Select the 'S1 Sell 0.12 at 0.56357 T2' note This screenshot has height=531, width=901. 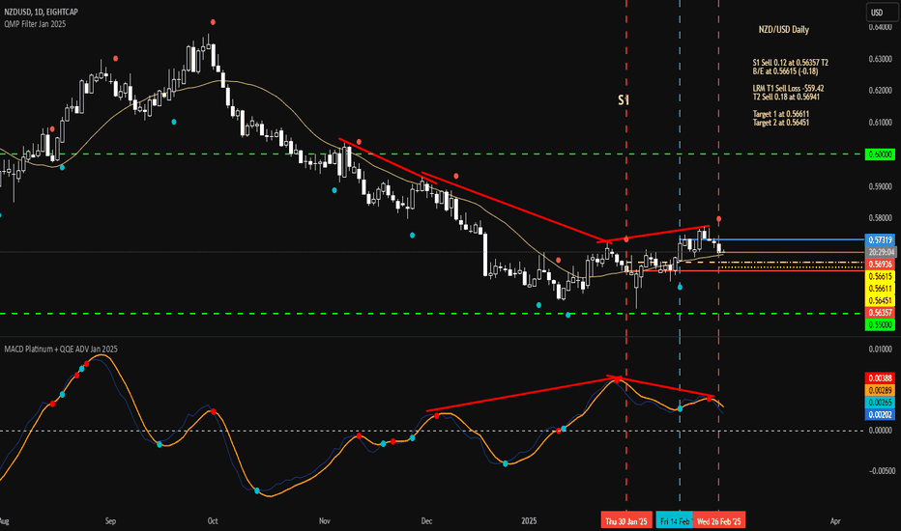(790, 63)
